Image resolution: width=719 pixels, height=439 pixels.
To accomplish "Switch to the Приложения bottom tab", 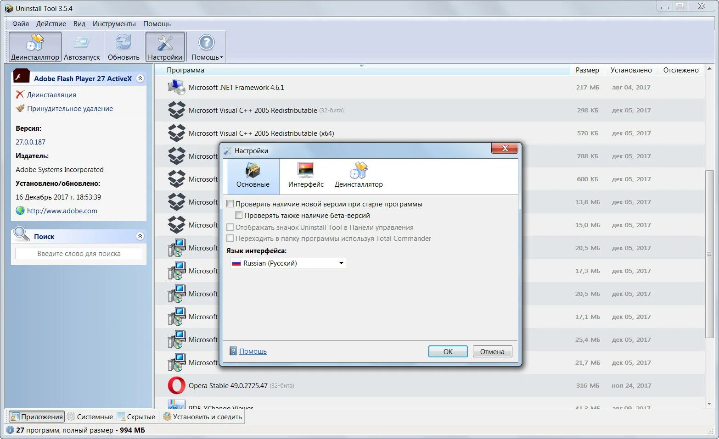I will pyautogui.click(x=37, y=417).
